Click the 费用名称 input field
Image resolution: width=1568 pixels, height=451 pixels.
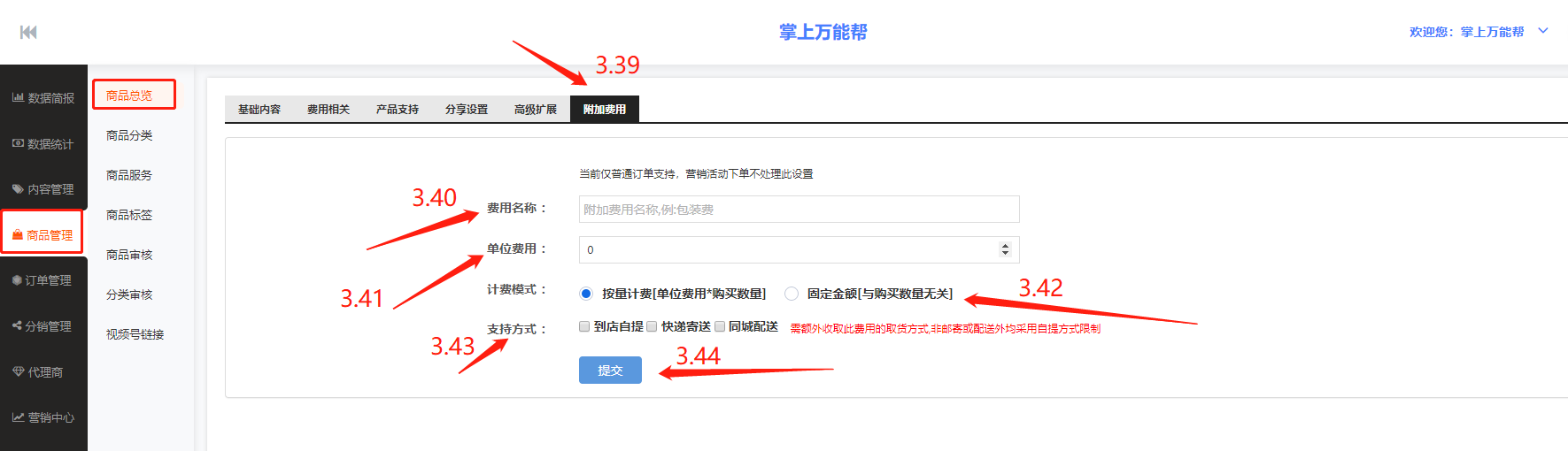[799, 210]
